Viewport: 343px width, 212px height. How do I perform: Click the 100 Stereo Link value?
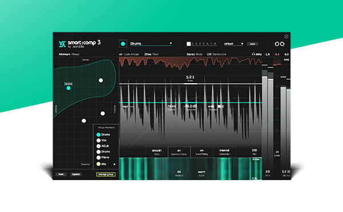click(x=209, y=54)
